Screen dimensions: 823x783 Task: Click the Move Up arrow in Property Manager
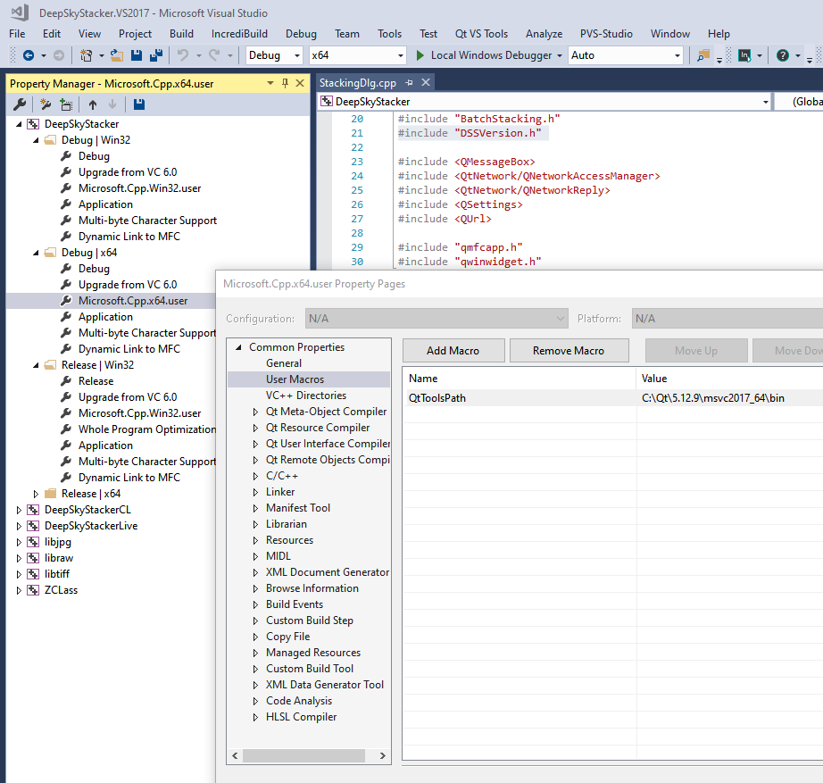[x=93, y=104]
